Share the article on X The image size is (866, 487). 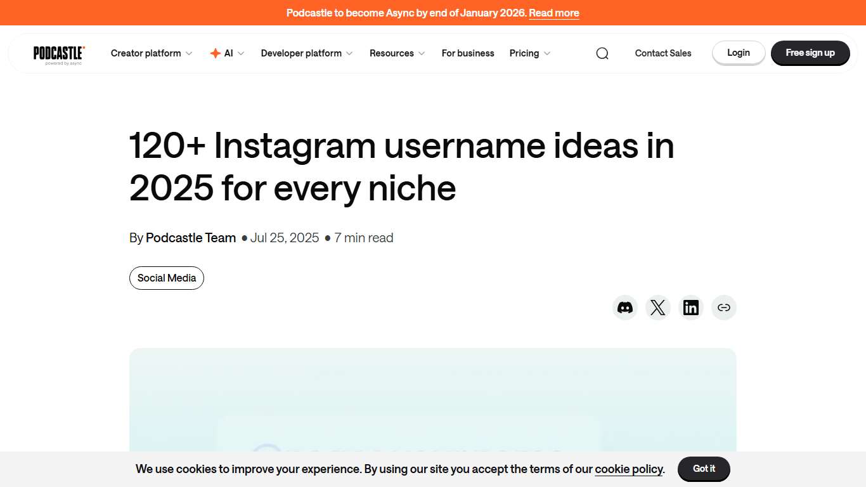[658, 308]
